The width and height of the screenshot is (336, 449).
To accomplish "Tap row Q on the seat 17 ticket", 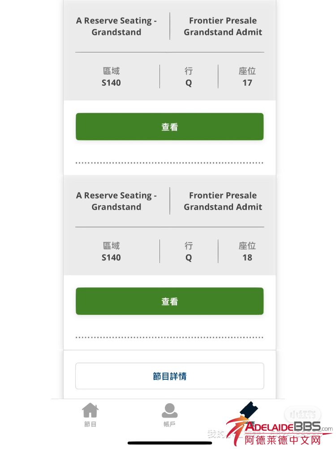I will point(189,83).
